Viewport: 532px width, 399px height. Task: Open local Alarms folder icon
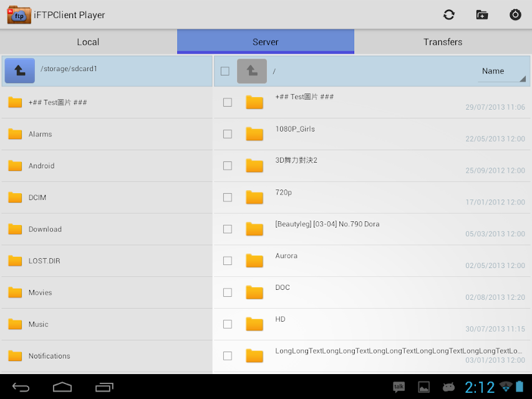pos(15,134)
